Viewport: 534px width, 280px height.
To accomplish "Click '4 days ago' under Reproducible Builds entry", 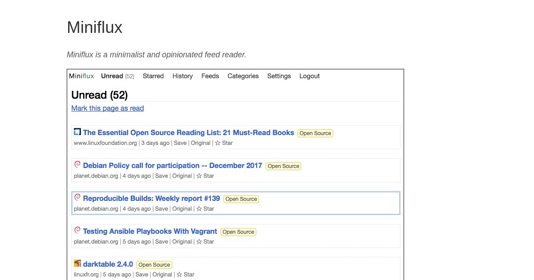I will click(x=137, y=209).
